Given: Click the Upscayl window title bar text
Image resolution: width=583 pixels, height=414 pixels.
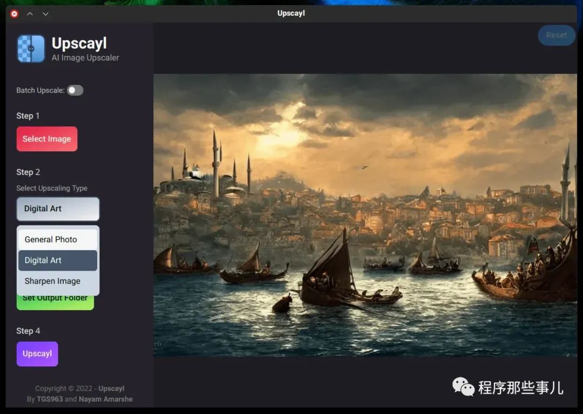Looking at the screenshot, I should coord(291,13).
